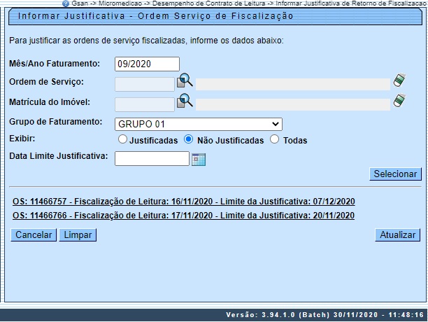Click the 'Data Limite Justificativa:' label

point(59,156)
